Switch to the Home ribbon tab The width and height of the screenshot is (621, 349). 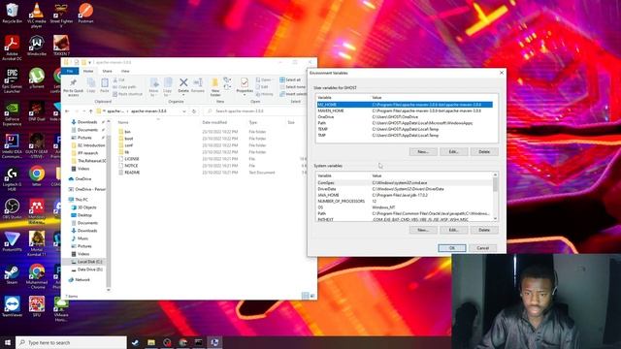click(x=88, y=71)
